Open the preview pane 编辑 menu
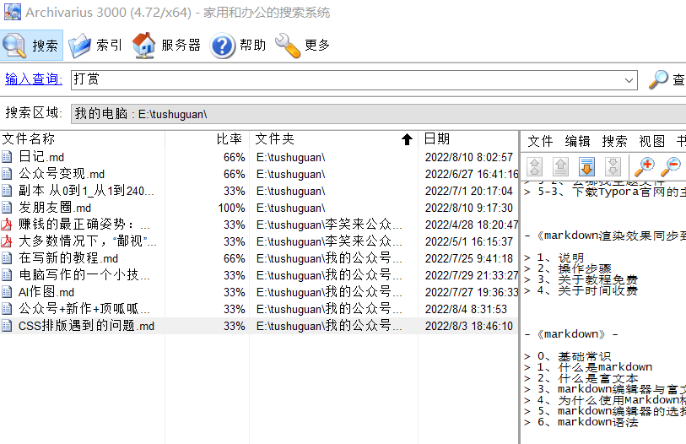The image size is (686, 444). (x=577, y=141)
